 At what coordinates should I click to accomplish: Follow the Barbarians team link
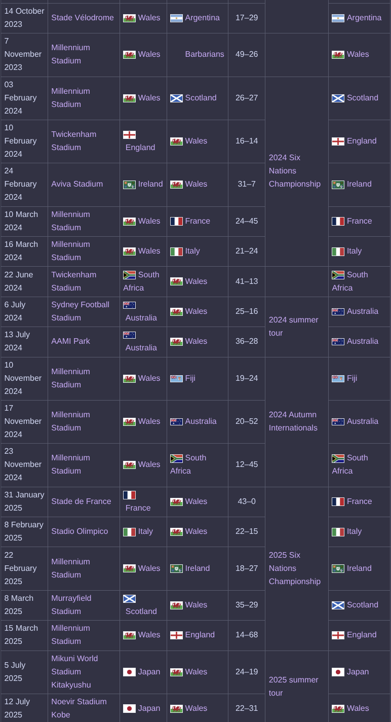205,54
